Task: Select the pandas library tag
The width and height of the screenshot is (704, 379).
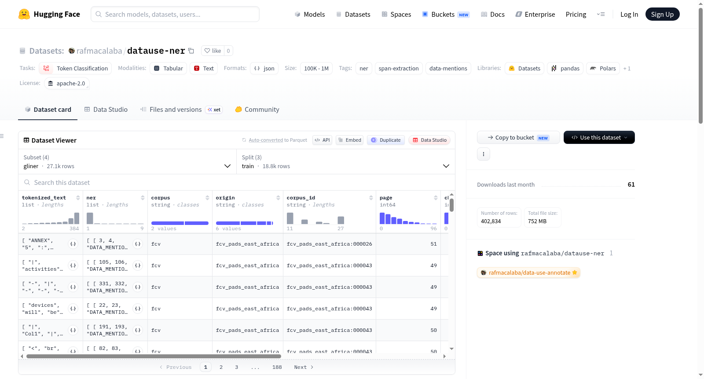Action: pyautogui.click(x=565, y=68)
